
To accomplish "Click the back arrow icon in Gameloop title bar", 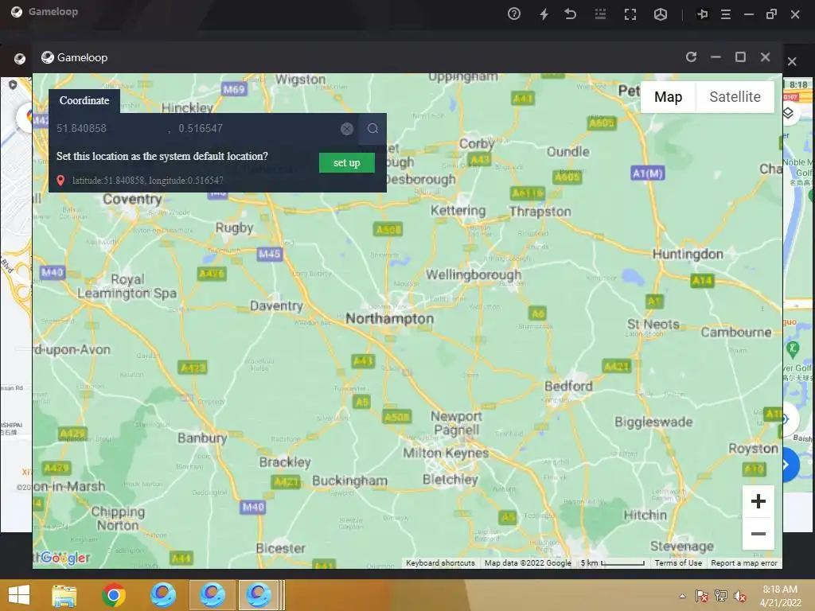I will click(x=570, y=14).
